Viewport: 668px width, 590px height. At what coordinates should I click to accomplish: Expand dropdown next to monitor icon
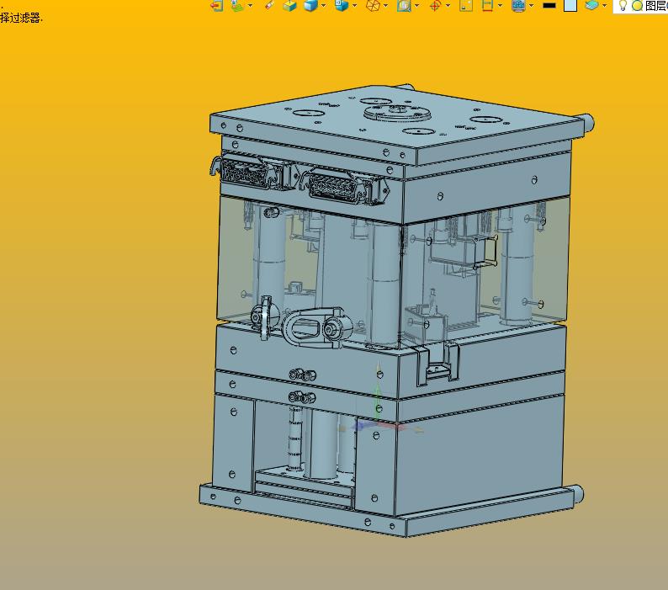pyautogui.click(x=531, y=6)
